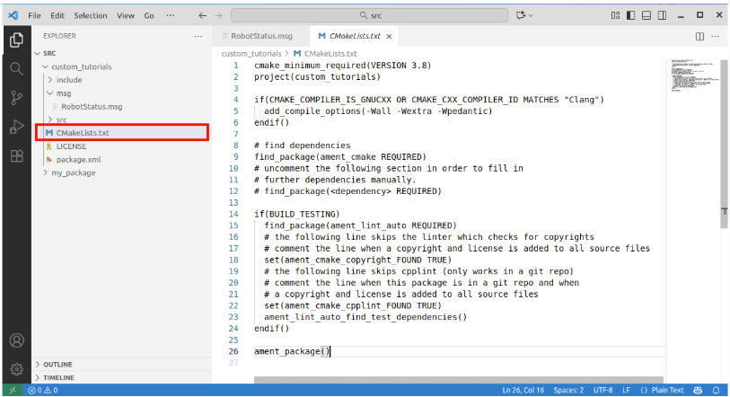Toggle the secondary side bar layout button
The image size is (730, 397).
[x=661, y=15]
